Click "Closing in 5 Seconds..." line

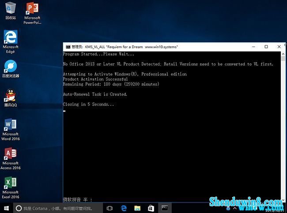(88, 104)
